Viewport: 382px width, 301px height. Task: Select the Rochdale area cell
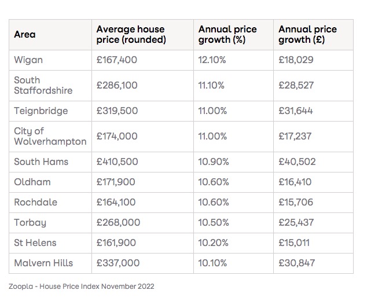pos(36,203)
